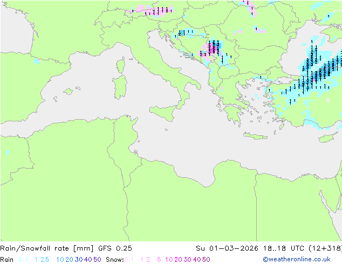
Task: Open the ©weatheronline.co.uk credit text
Action: click(x=297, y=260)
